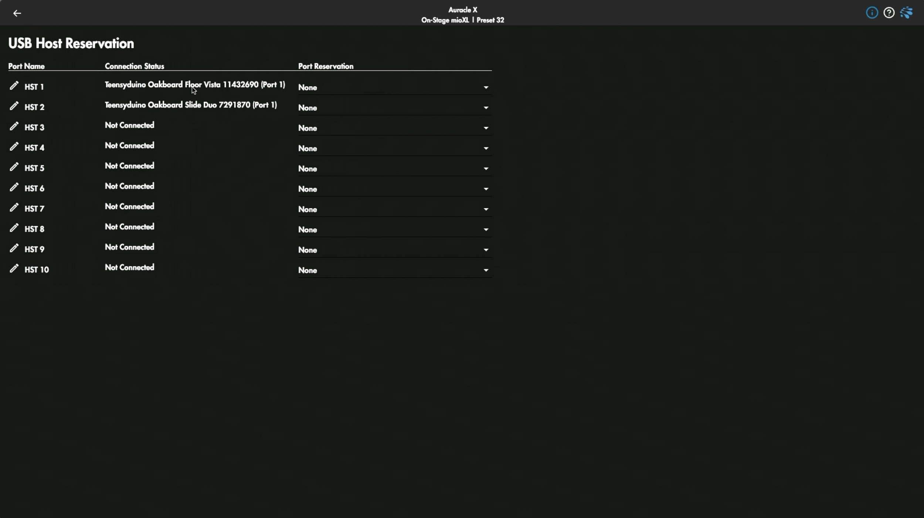Click the blue Auracle logo icon
Viewport: 924px width, 518px height.
906,13
